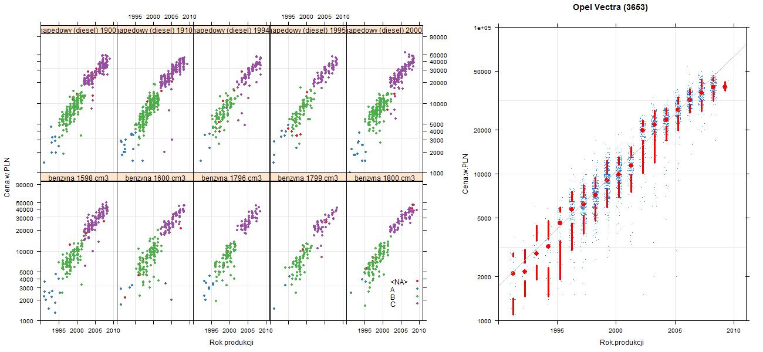Select the "benzyna 1600 cm3" panel strip
Viewport: 763px width, 352px height.
[x=155, y=177]
